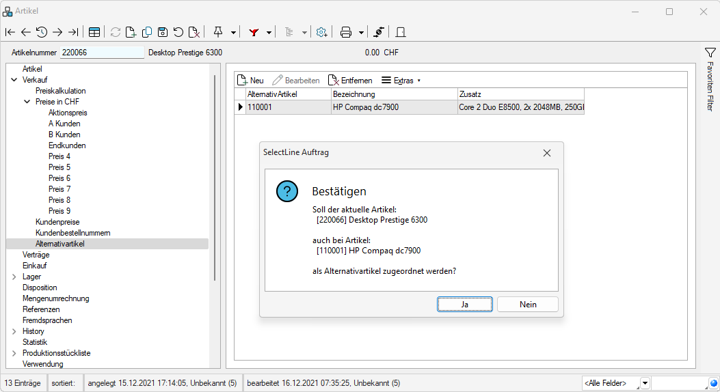Screen dimensions: 720x392
Task: Click the tree structure toolbar icon
Action: point(289,32)
